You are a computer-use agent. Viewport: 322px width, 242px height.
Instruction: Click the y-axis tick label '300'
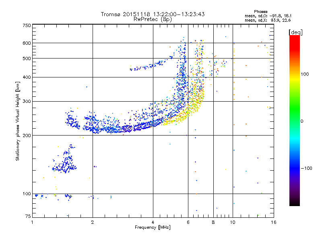27,102
